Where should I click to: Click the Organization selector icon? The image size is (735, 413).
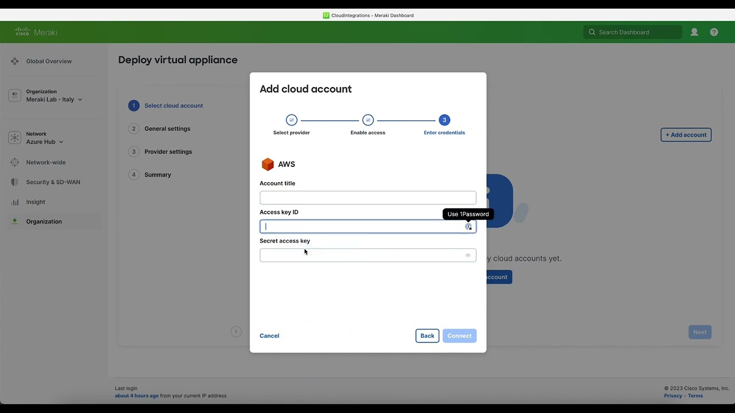(x=14, y=95)
